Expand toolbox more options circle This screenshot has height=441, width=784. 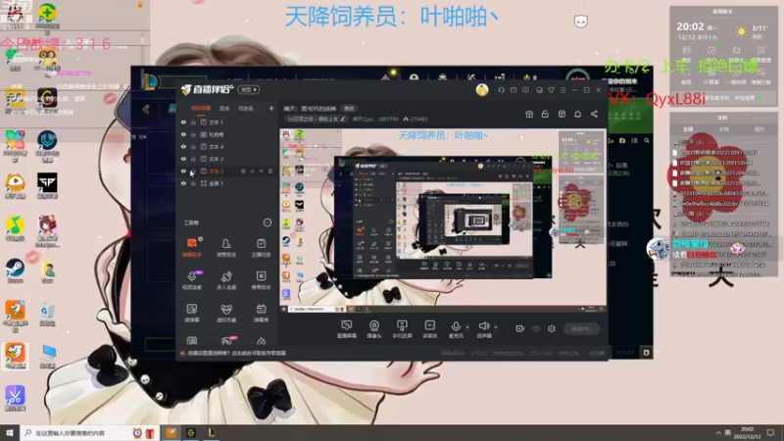pyautogui.click(x=268, y=222)
